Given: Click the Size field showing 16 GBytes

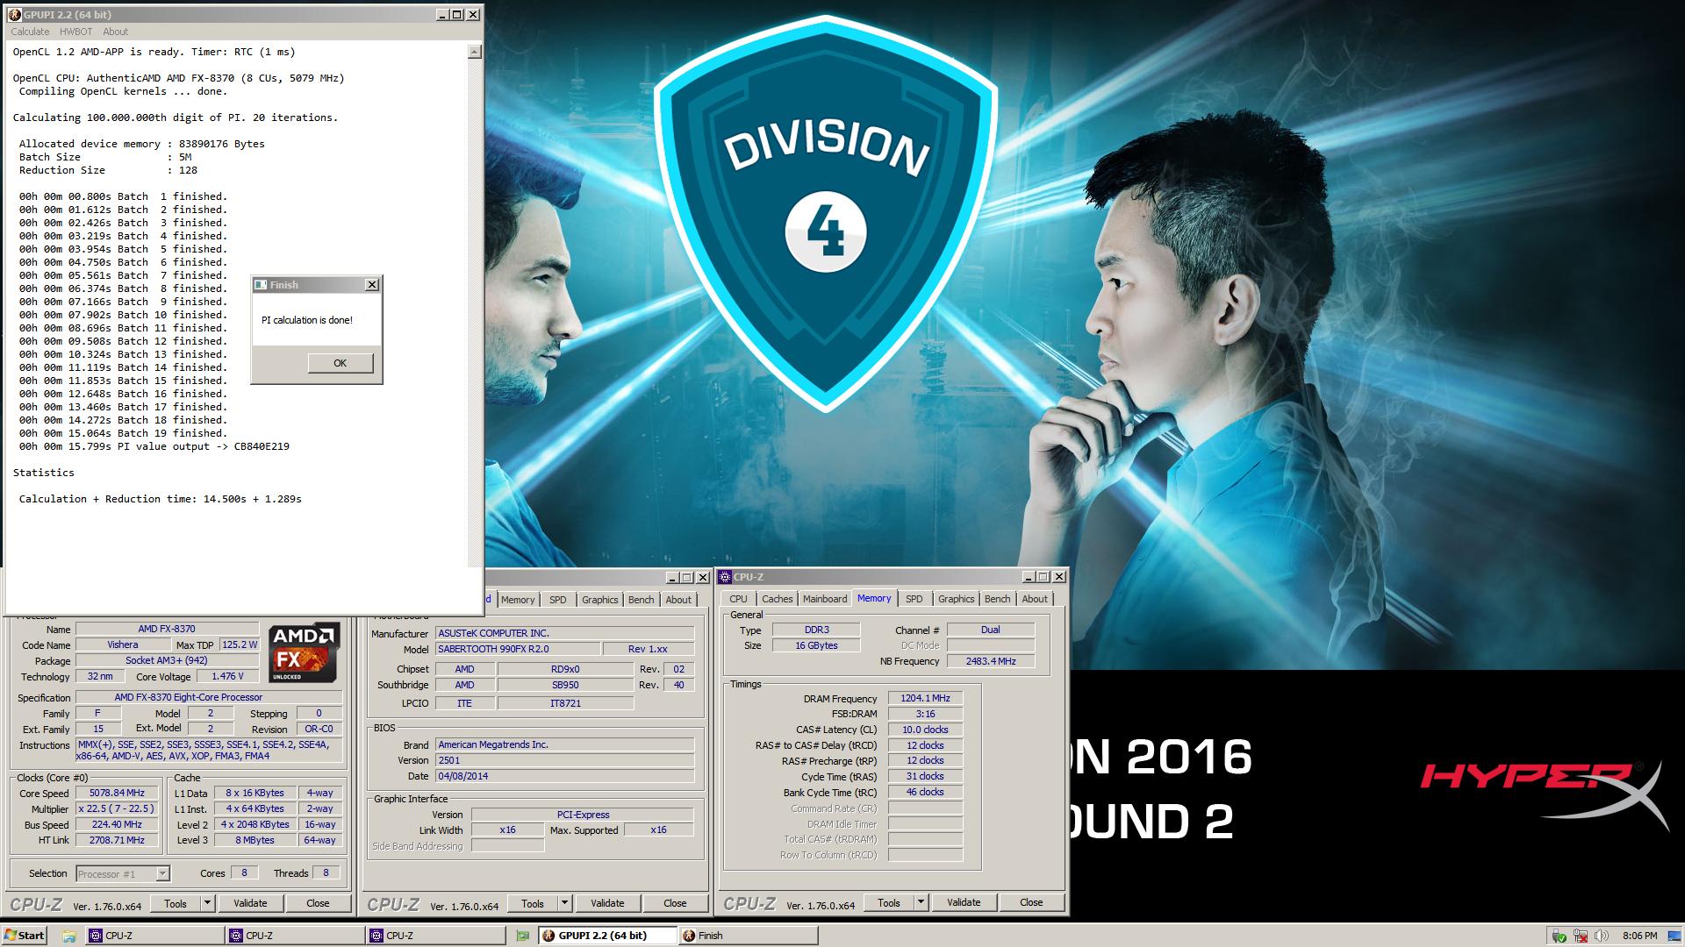Looking at the screenshot, I should 816,645.
